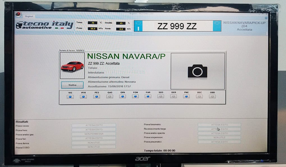Click the Risultati heading
Screen dimensions: 286x167
click(22, 122)
